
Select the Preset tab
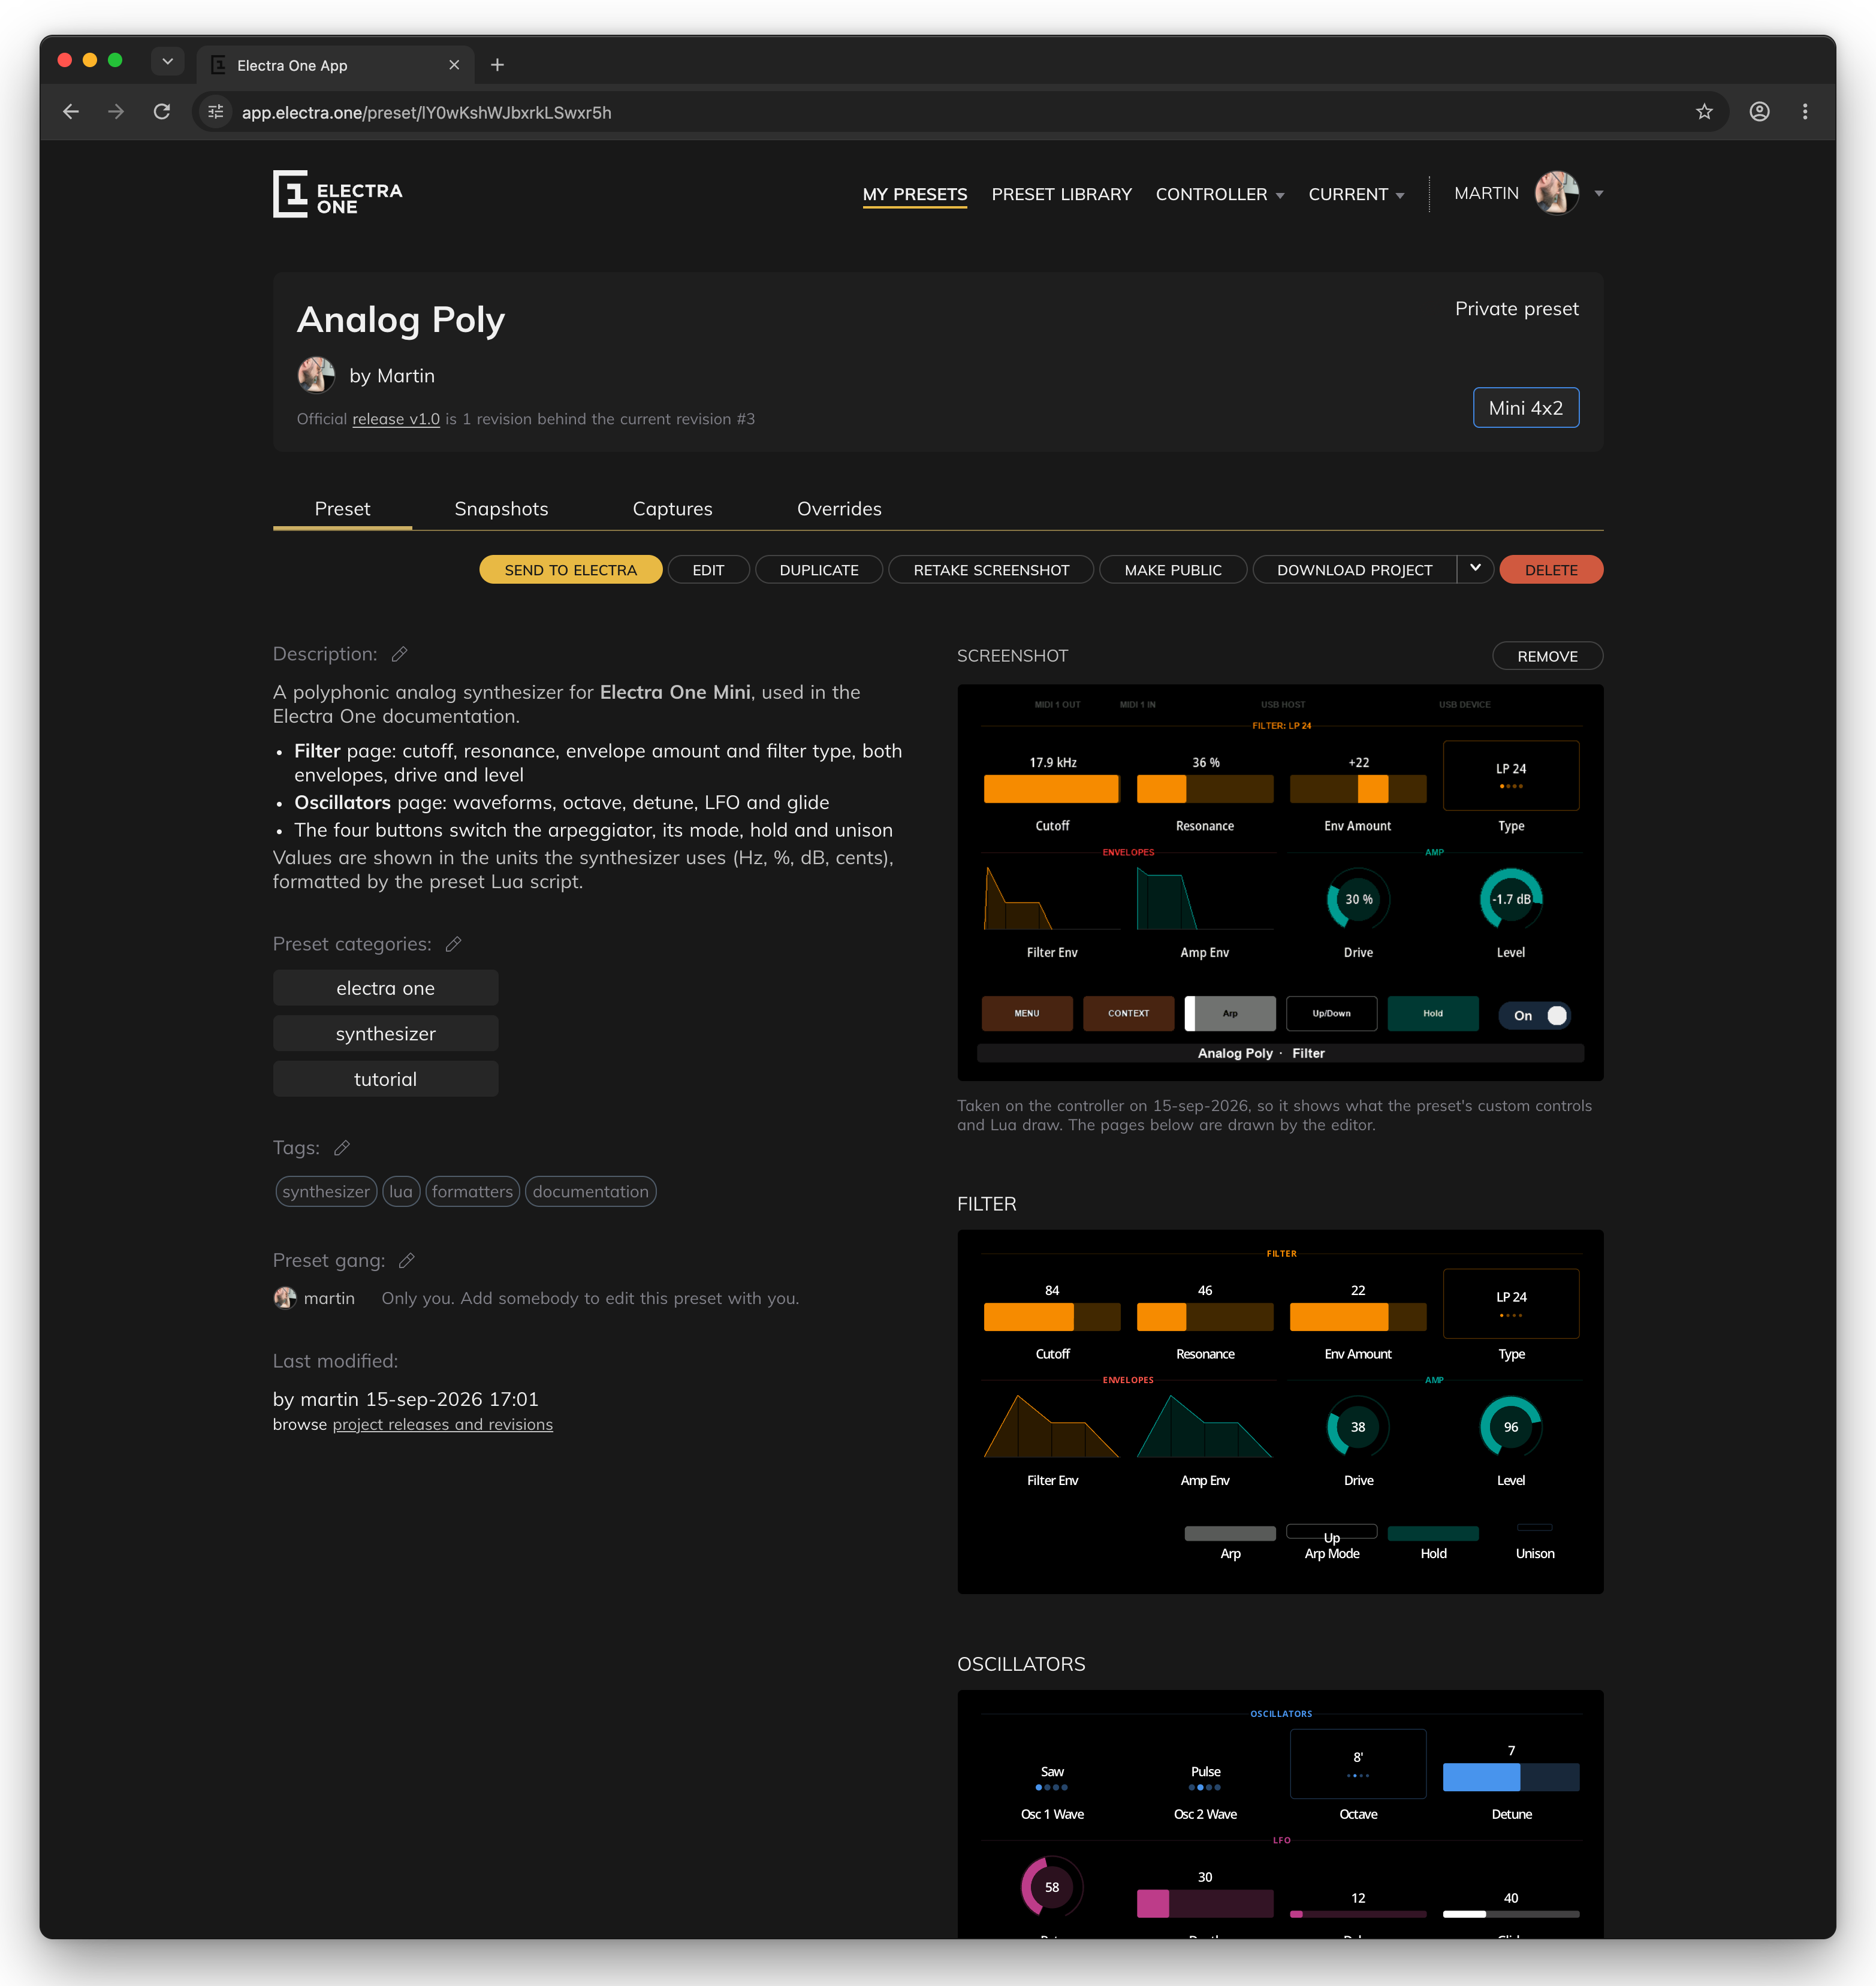pos(342,509)
